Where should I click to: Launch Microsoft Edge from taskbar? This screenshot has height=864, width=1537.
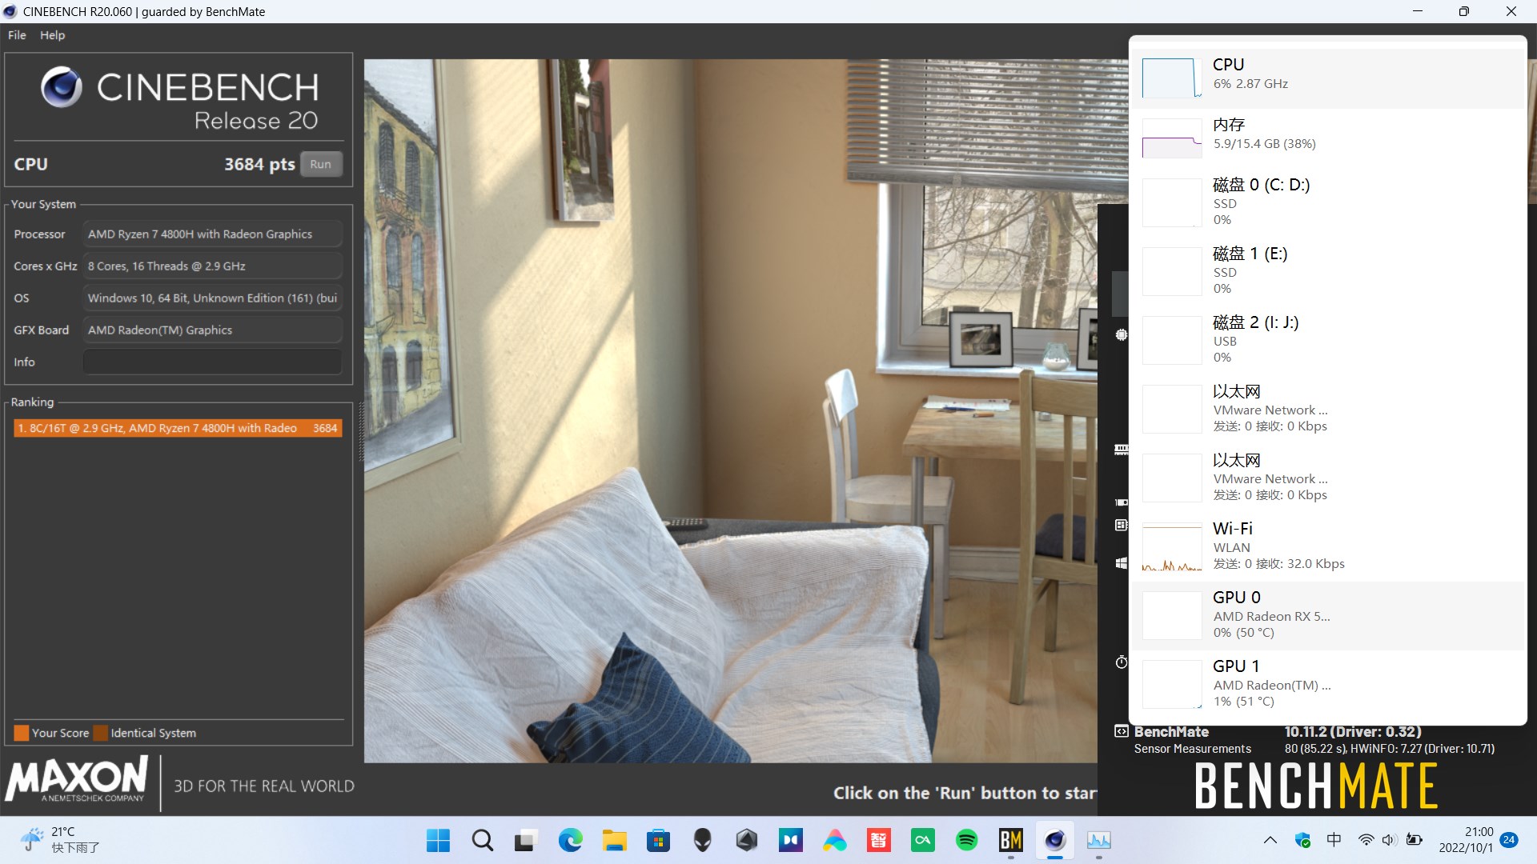[x=571, y=840]
